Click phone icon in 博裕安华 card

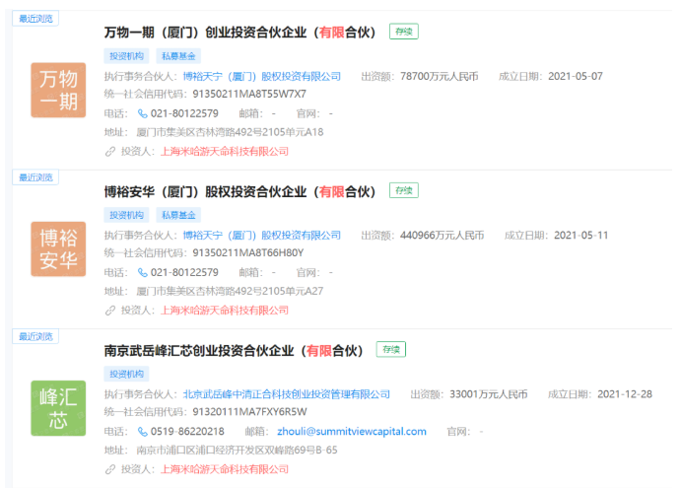[143, 273]
